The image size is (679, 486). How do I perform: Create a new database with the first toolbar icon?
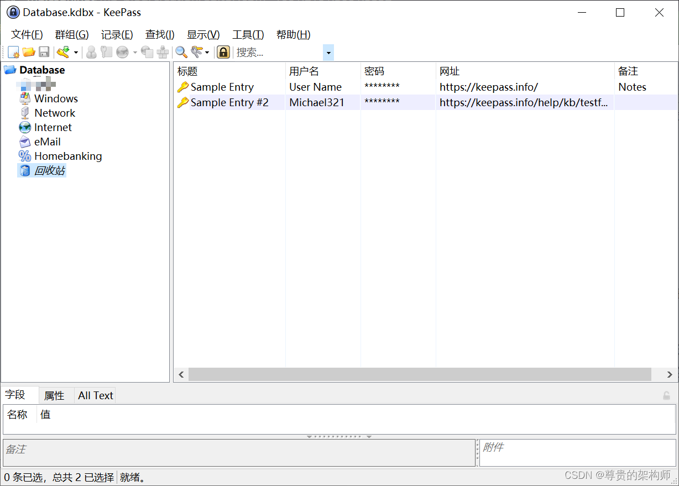point(13,52)
